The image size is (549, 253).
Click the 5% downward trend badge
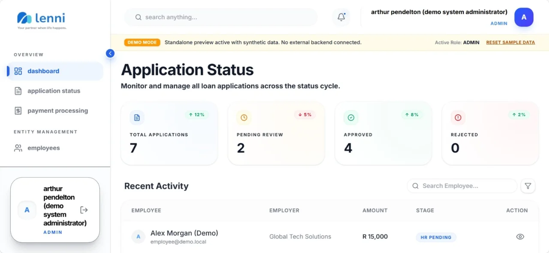(x=305, y=115)
